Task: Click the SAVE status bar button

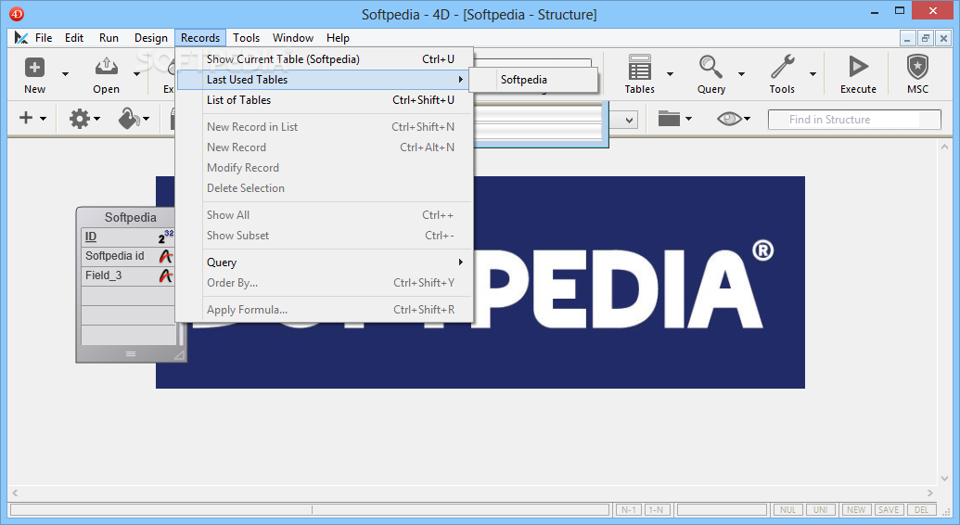Action: [889, 509]
